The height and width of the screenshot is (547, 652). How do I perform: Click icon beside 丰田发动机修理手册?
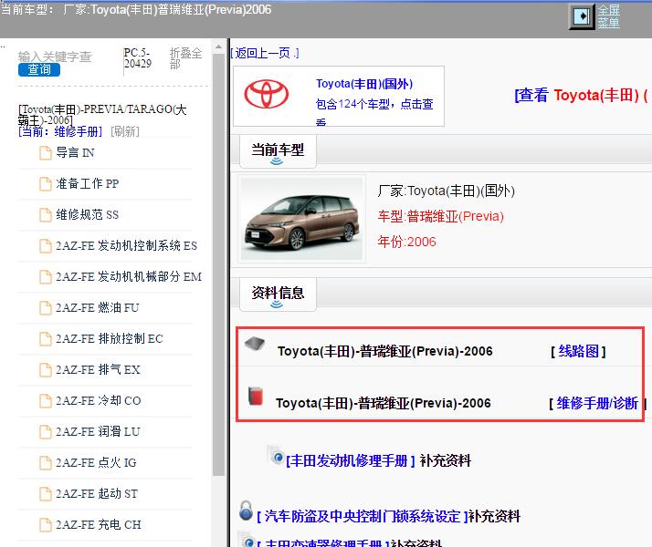276,455
